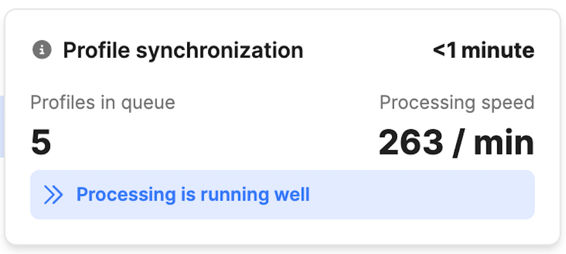Screen dimensions: 566x254
Task: Click the number 263 in processing speed
Action: pos(411,143)
